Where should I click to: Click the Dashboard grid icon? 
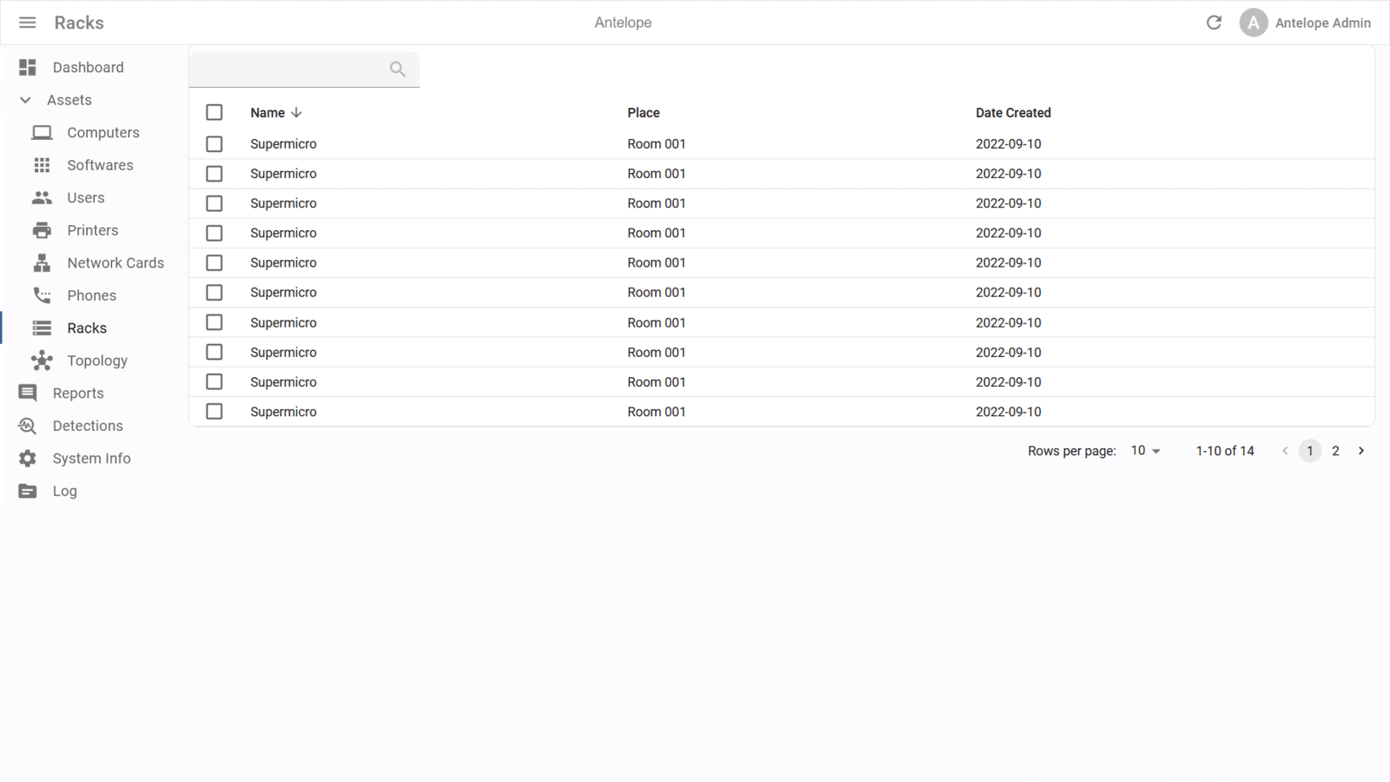[28, 67]
